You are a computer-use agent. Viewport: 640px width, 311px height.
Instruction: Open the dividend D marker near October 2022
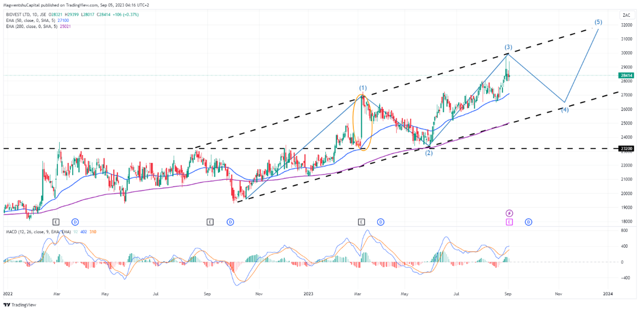(x=230, y=222)
